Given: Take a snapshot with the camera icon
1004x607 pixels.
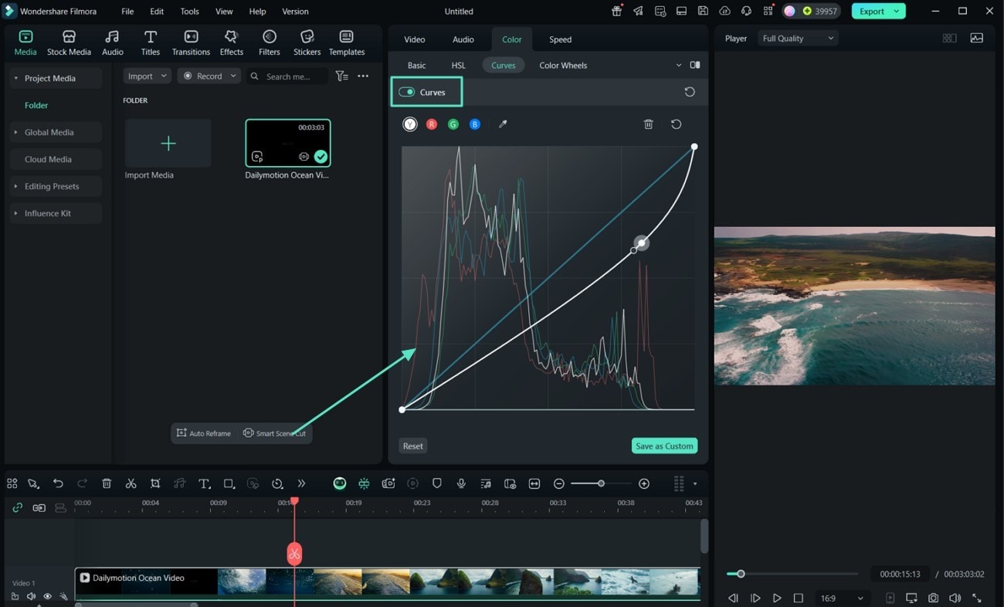Looking at the screenshot, I should coord(934,598).
